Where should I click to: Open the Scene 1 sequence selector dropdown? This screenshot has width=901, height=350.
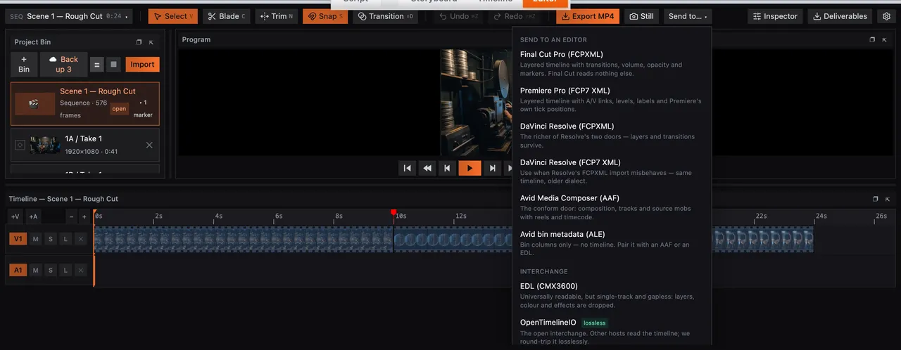pos(68,16)
